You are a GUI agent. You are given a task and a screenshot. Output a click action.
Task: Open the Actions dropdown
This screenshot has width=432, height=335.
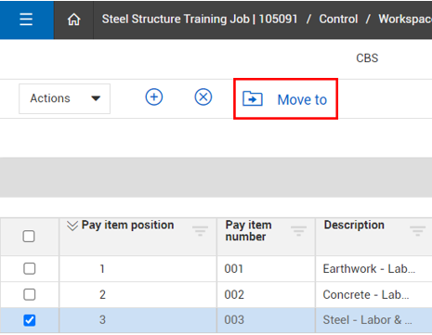click(64, 98)
